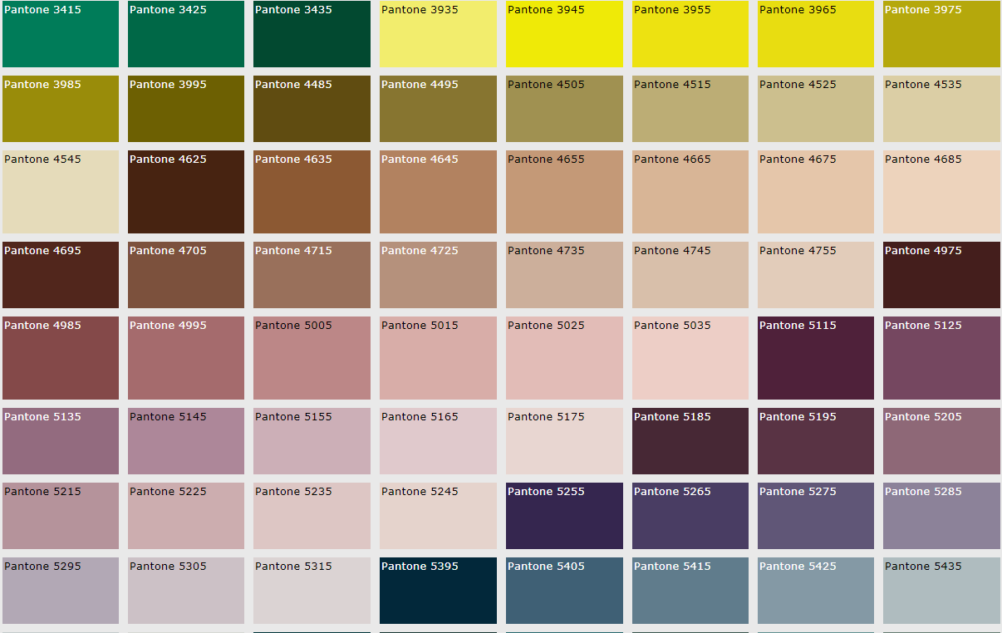Pick the Pantone 5255 dark purple swatch
Viewport: 1002px width, 633px height.
(564, 516)
